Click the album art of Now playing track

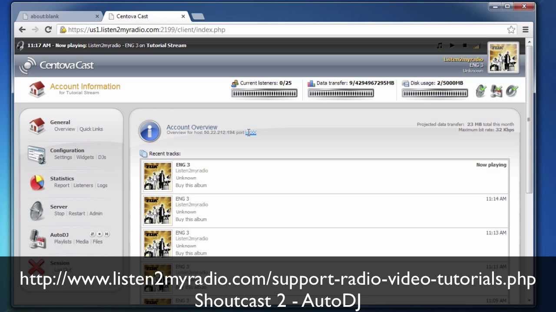pos(158,176)
